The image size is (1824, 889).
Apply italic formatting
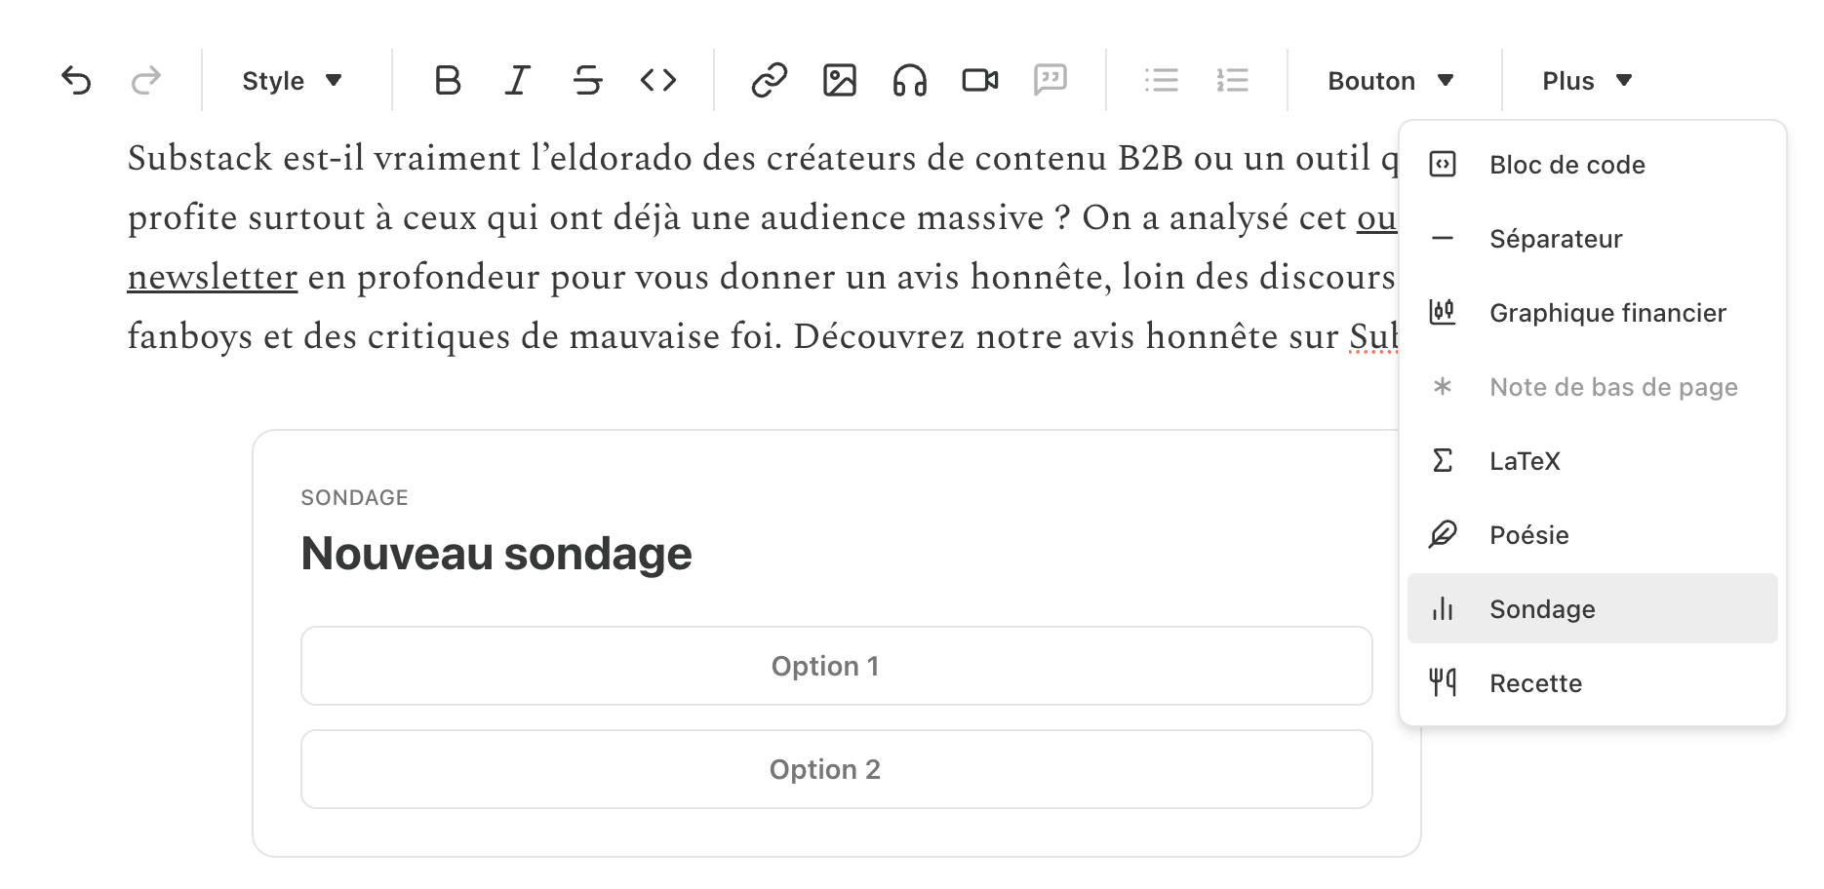pos(518,80)
